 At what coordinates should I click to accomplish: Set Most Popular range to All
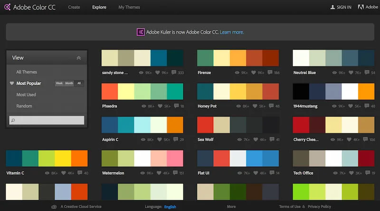pos(79,83)
